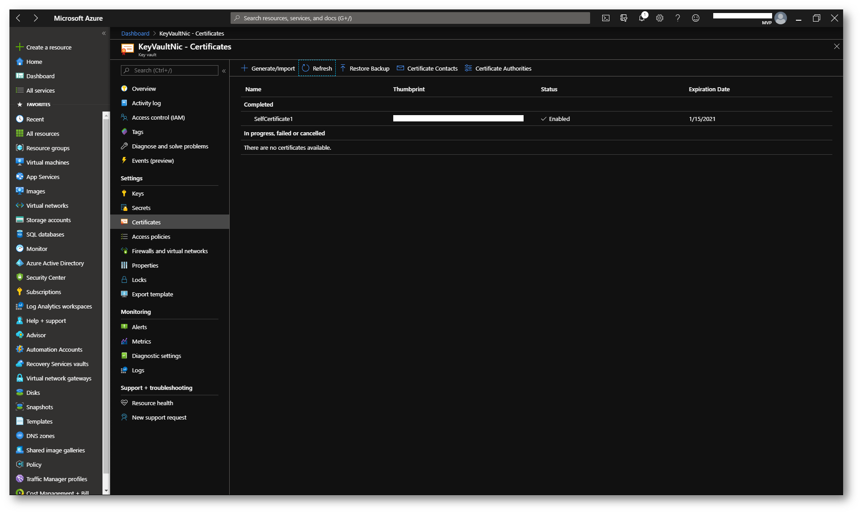This screenshot has width=862, height=514.
Task: Go forward with the right arrow
Action: (36, 18)
